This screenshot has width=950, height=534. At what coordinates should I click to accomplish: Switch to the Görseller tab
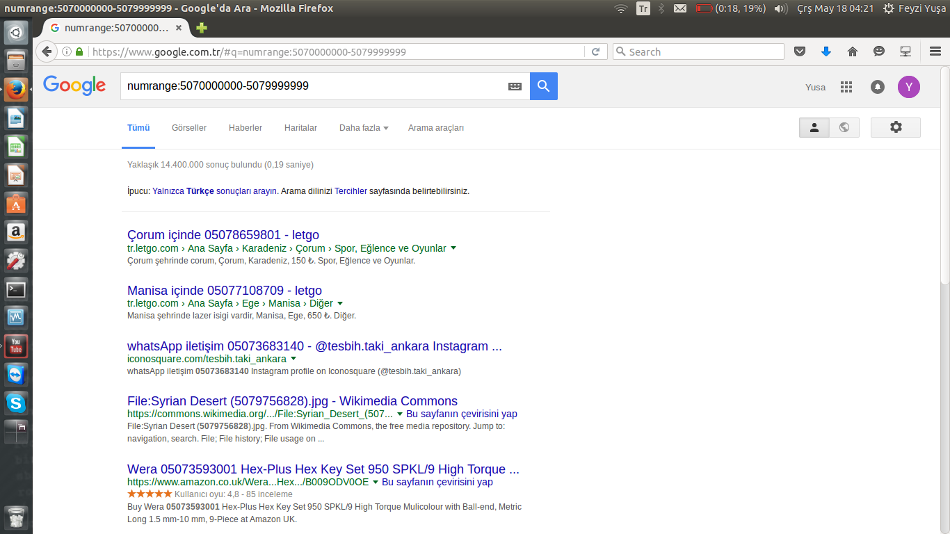(x=189, y=128)
